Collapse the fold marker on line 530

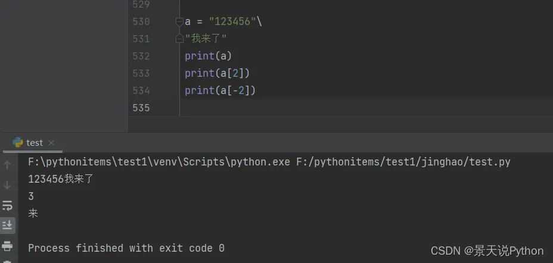pos(179,22)
